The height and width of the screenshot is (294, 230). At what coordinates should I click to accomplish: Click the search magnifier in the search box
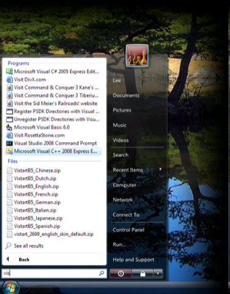(102, 273)
